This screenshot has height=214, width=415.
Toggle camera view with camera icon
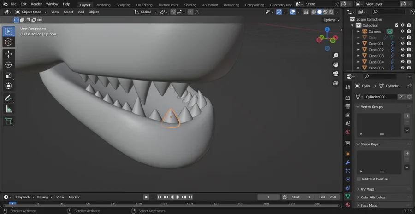tap(336, 74)
